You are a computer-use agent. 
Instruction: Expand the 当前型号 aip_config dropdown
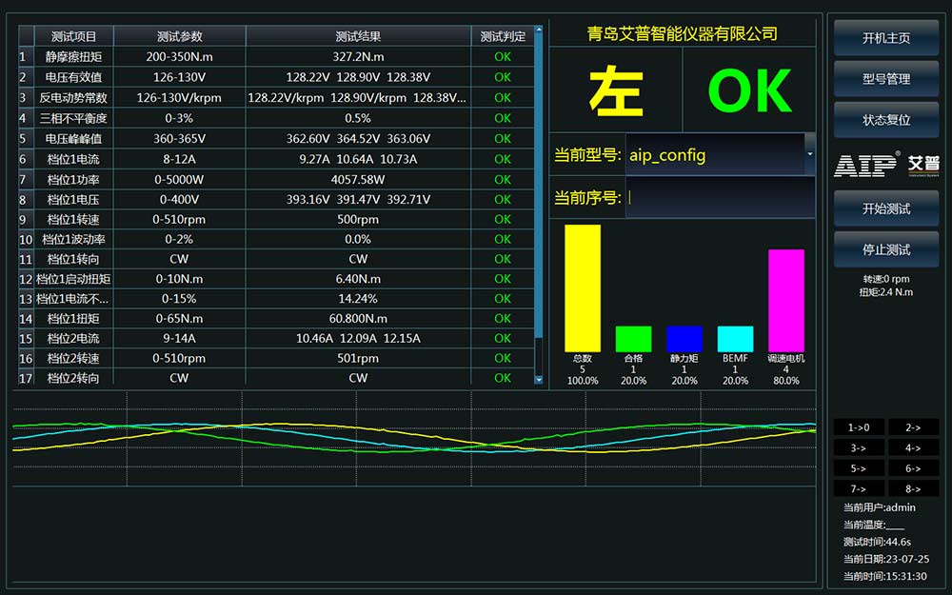809,154
